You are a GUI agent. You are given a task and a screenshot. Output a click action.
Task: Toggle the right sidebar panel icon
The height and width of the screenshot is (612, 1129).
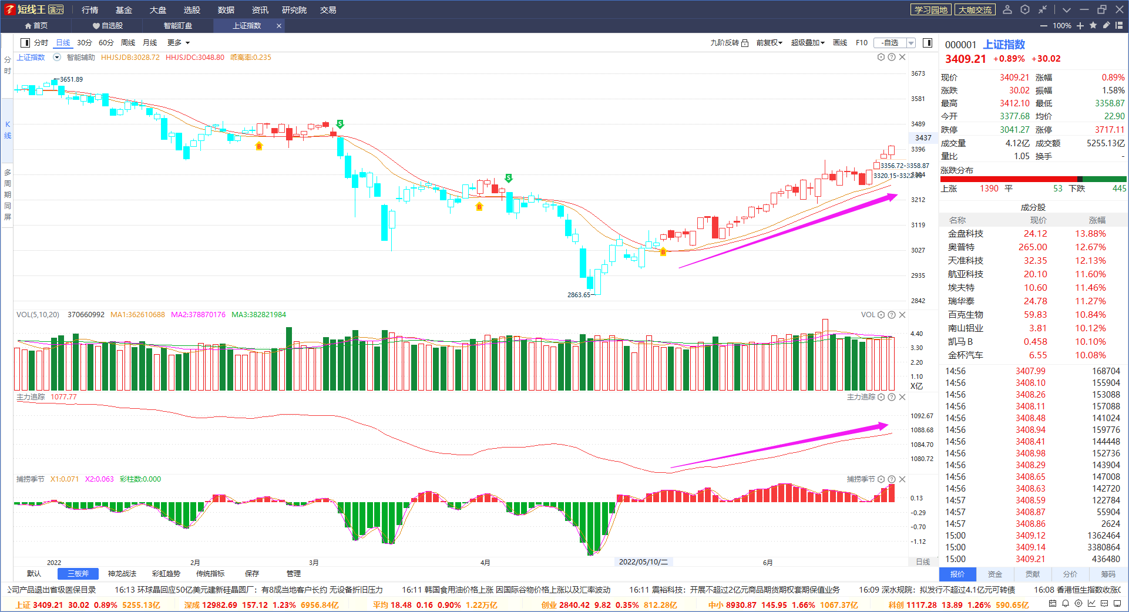928,43
